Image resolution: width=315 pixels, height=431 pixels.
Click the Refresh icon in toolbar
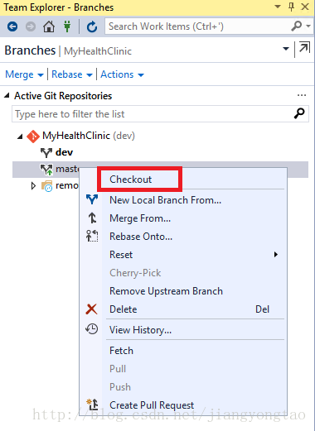click(x=92, y=26)
